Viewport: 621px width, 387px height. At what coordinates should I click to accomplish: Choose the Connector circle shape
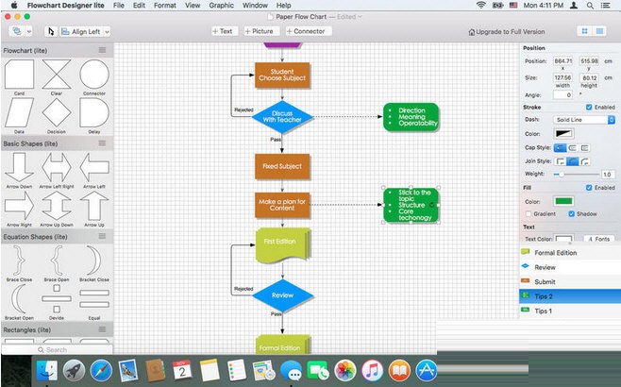coord(93,76)
